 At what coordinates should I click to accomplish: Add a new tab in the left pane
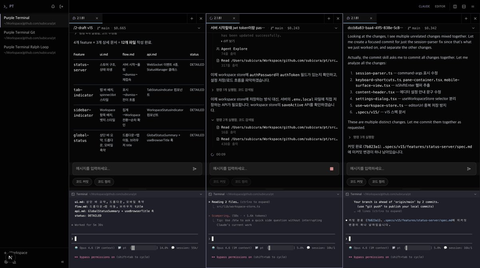(x=192, y=18)
